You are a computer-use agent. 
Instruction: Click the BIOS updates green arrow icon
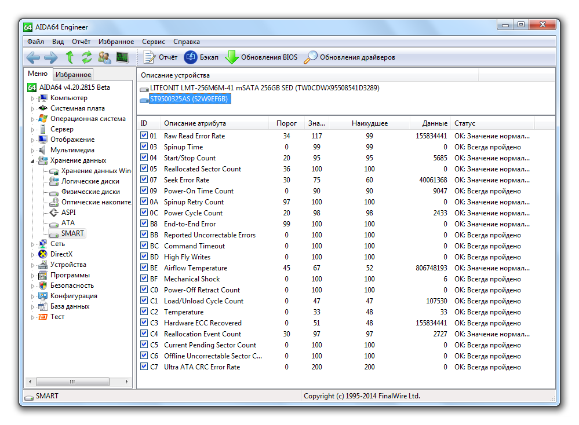(x=232, y=57)
